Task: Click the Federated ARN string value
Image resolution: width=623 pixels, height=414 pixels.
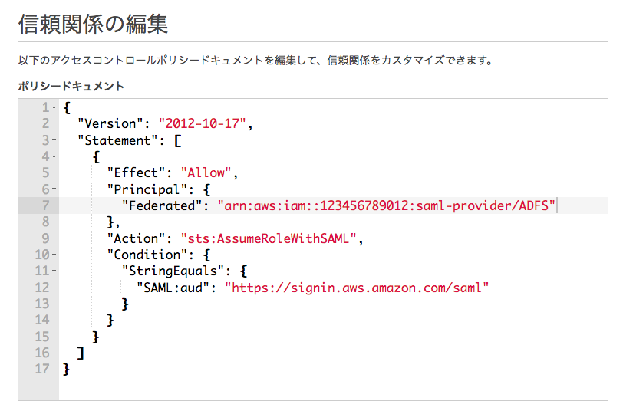Action: click(386, 205)
